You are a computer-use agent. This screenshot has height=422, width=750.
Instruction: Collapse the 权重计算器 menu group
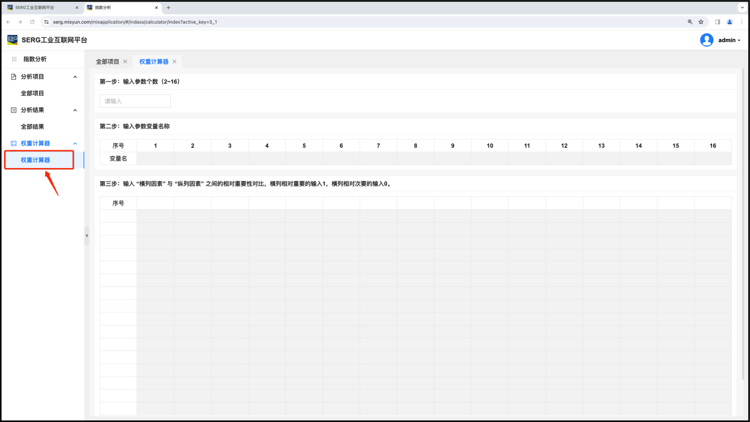pyautogui.click(x=75, y=143)
